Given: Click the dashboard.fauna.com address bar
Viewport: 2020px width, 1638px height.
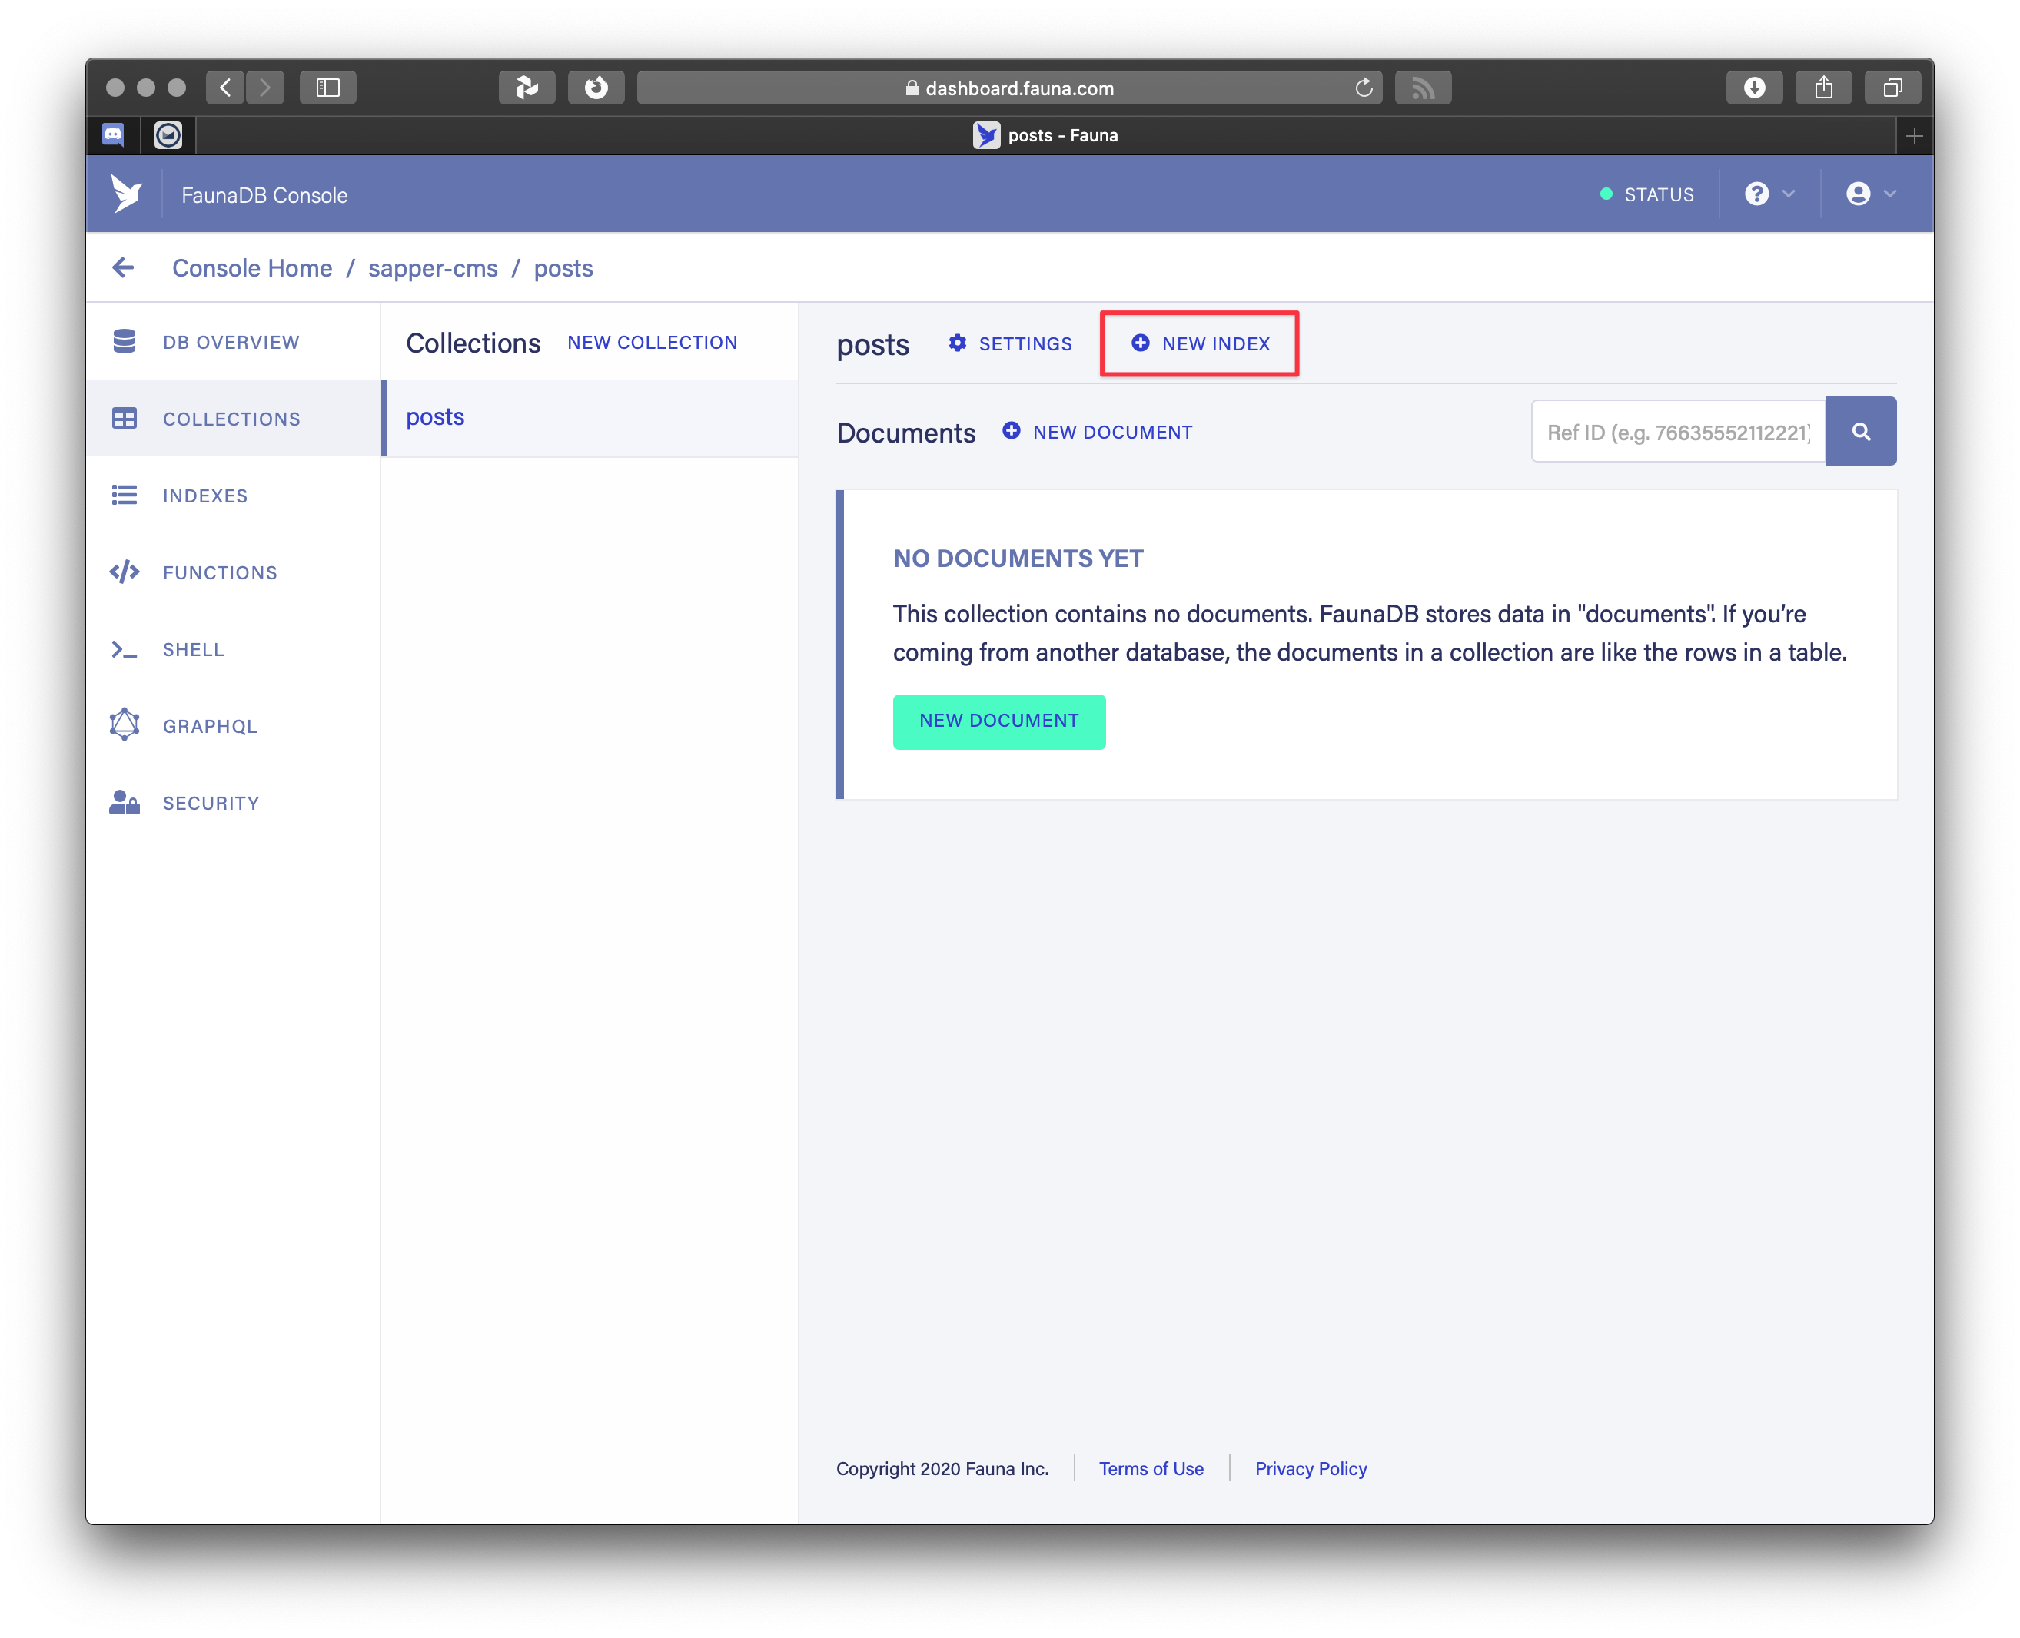Looking at the screenshot, I should click(x=1009, y=88).
